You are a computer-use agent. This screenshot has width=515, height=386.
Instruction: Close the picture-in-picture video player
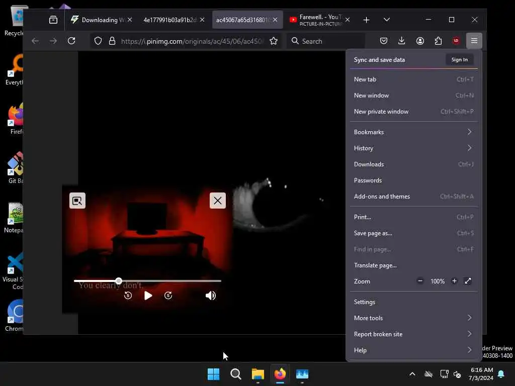(x=217, y=201)
